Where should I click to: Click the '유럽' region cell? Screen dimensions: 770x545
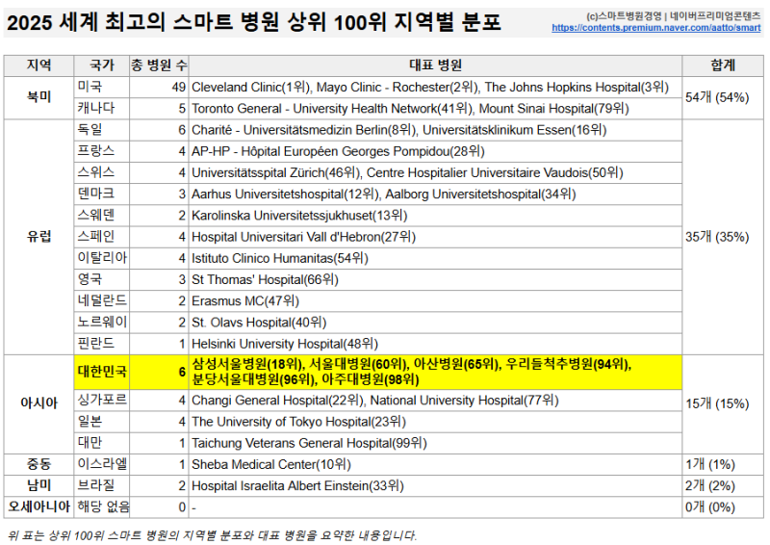tap(38, 237)
